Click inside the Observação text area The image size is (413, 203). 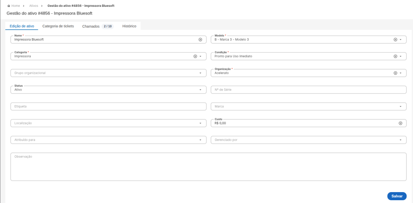point(209,167)
